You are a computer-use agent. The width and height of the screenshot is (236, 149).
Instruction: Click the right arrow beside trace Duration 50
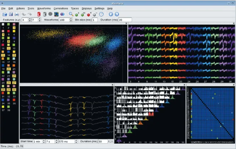(x=112, y=141)
